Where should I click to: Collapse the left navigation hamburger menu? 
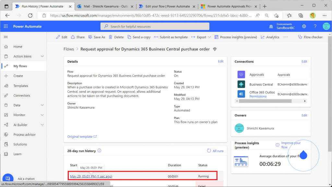click(6, 37)
